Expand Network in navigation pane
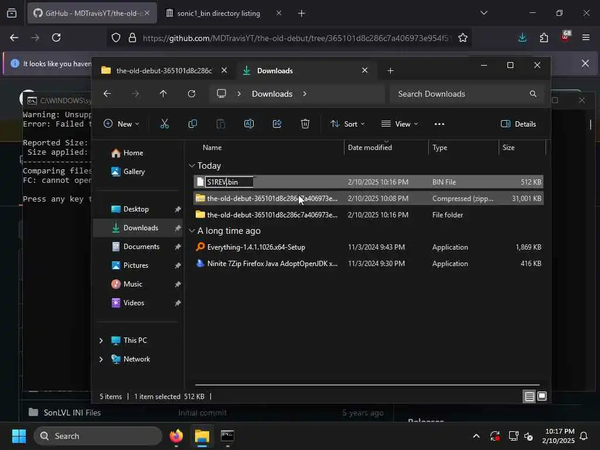Viewport: 600px width, 450px height. coord(101,359)
